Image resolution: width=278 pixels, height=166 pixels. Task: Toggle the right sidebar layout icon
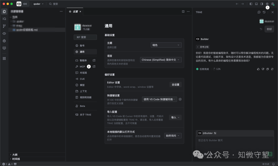(262, 4)
